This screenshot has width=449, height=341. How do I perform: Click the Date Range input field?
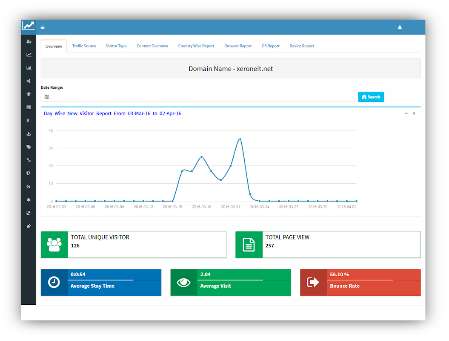tap(204, 97)
